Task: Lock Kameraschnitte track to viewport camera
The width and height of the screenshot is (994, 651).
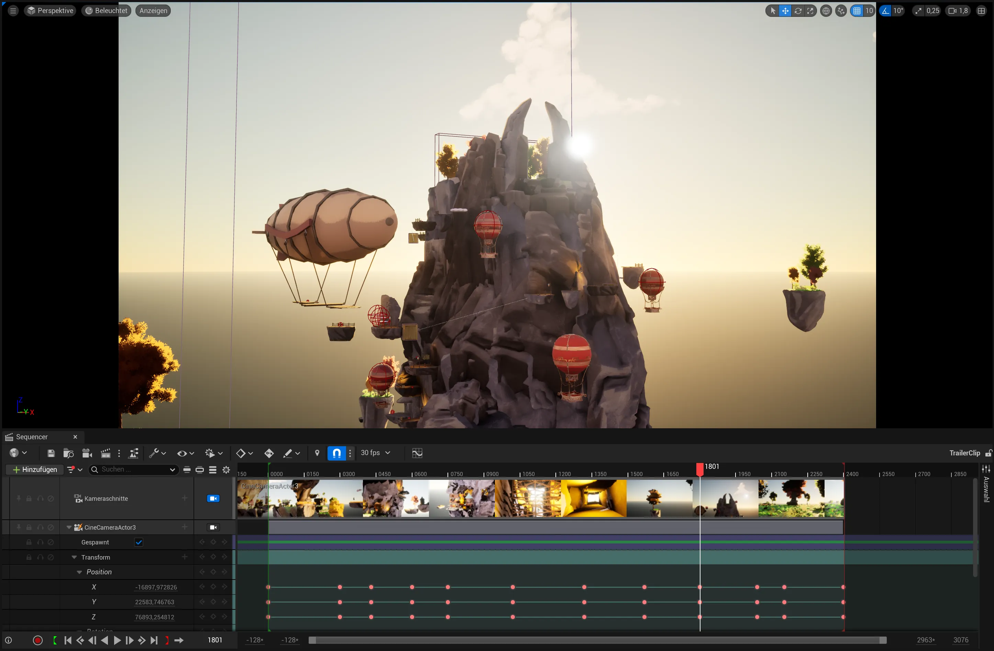Action: point(213,499)
